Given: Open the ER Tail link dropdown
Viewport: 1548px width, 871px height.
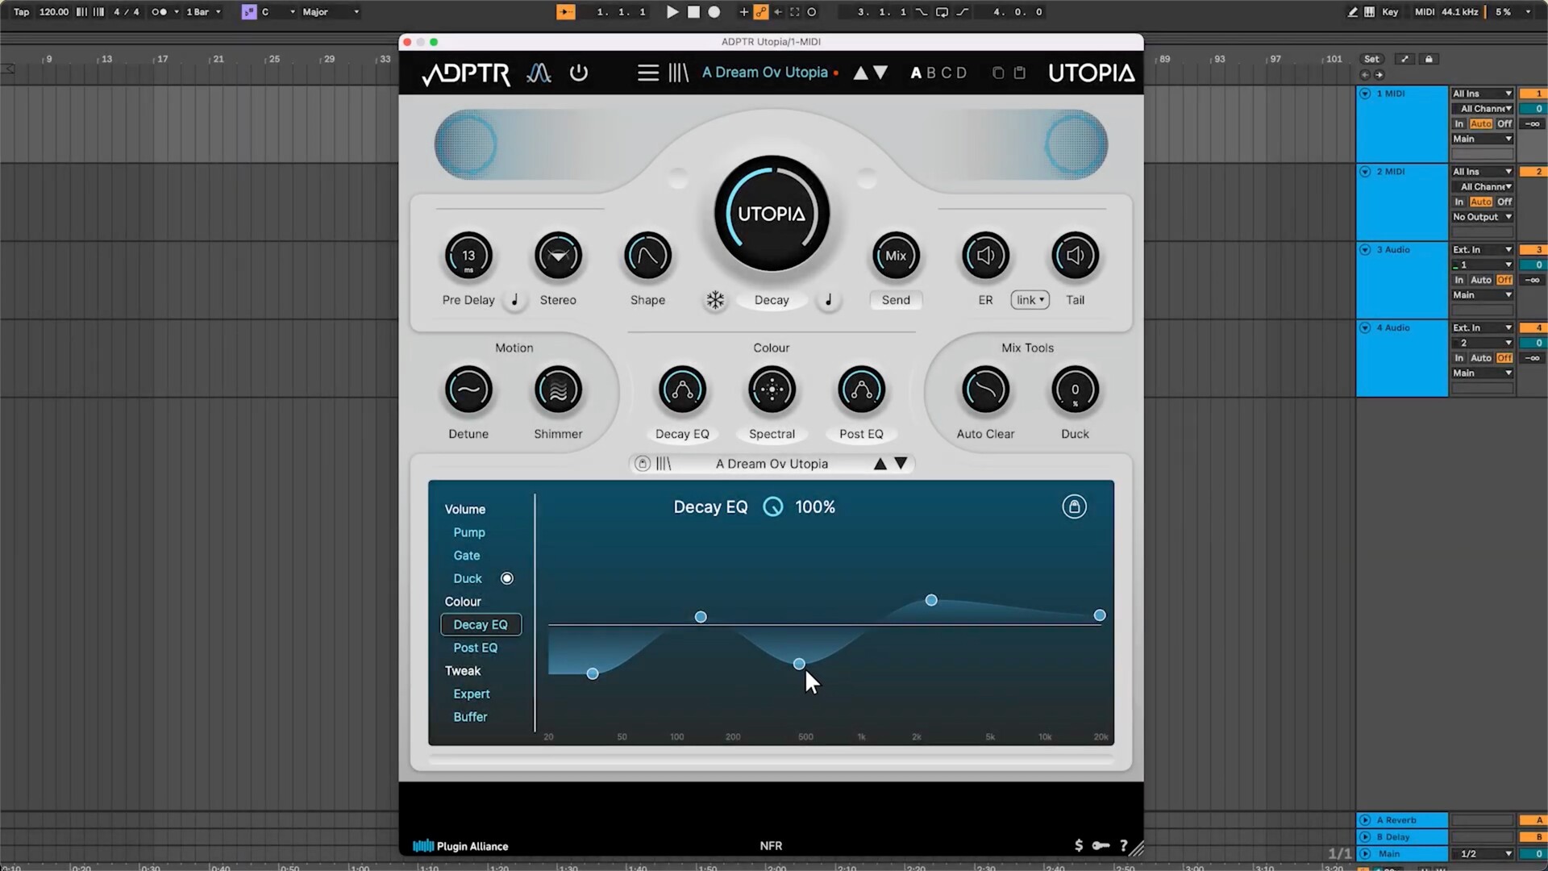Looking at the screenshot, I should tap(1030, 300).
